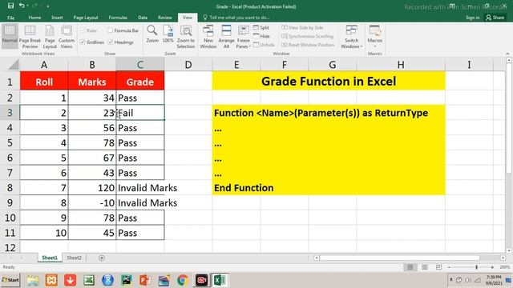Switch to the Insert tab

click(57, 18)
